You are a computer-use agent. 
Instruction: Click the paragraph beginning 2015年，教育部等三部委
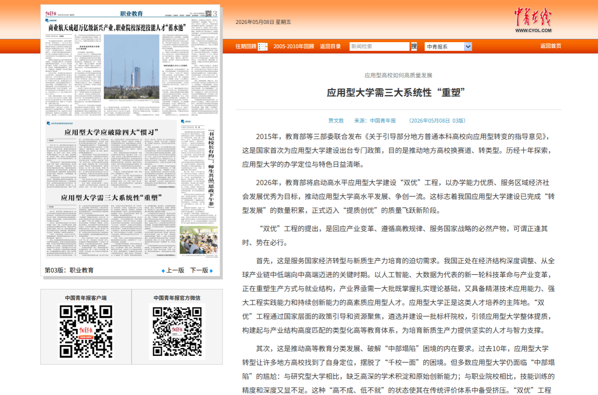coord(399,150)
